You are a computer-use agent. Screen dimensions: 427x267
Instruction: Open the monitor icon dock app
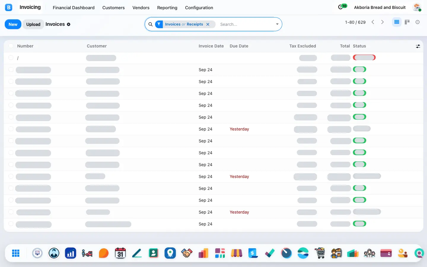click(37, 253)
